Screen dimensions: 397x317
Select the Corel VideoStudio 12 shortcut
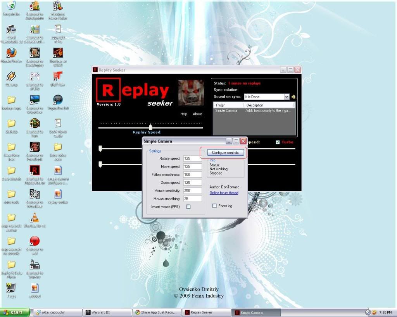pos(11,34)
